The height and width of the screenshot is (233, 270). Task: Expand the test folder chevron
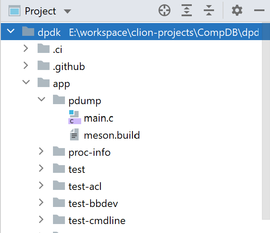(x=41, y=168)
